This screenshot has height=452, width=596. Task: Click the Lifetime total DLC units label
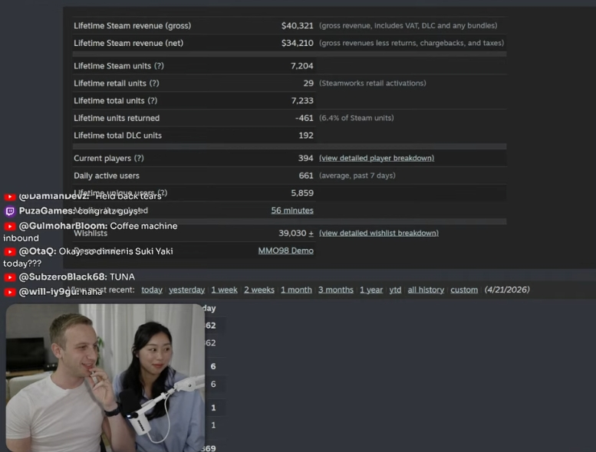(117, 136)
